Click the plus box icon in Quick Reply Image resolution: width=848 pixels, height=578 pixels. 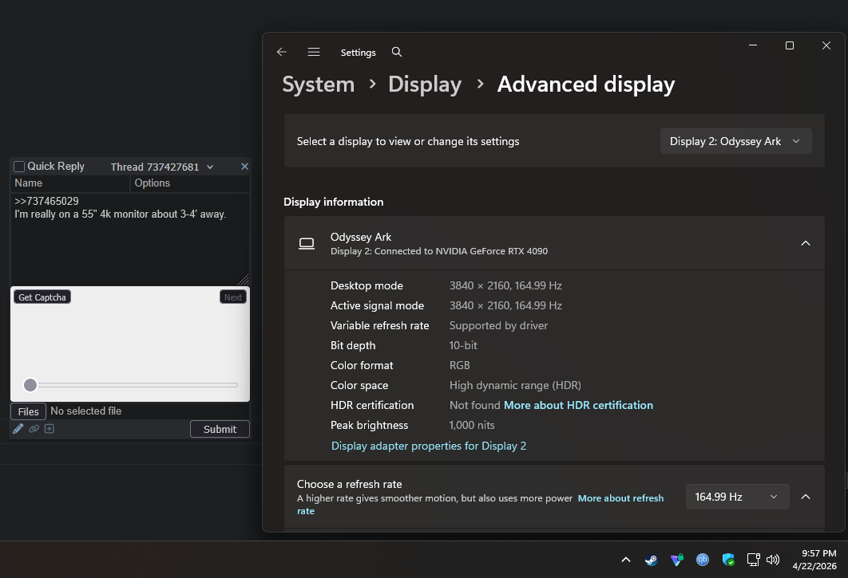tap(50, 429)
